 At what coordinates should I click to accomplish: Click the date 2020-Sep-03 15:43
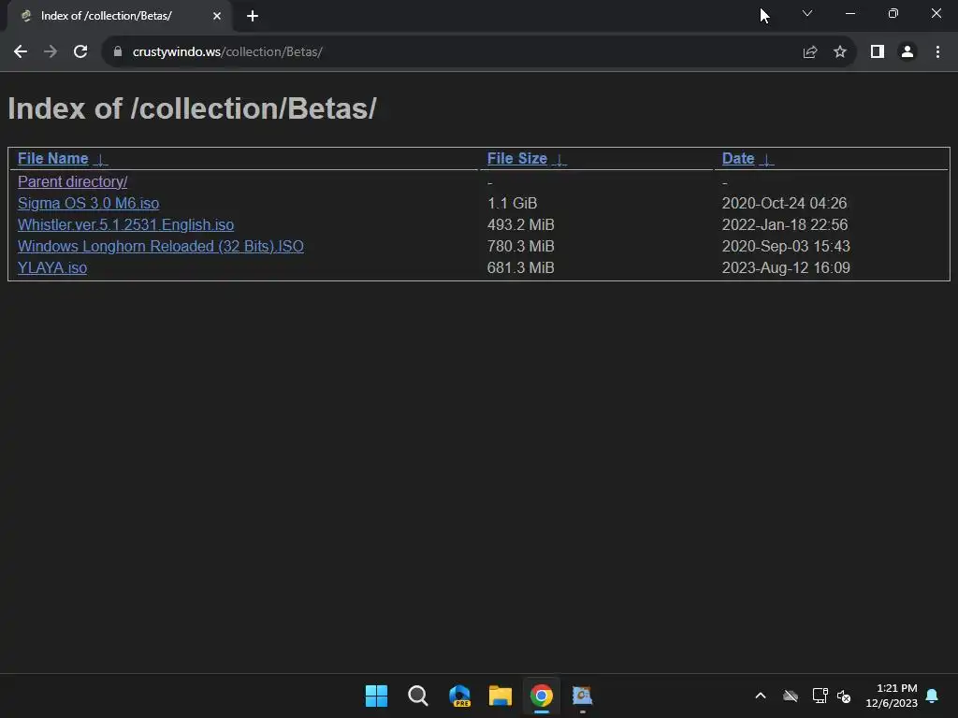786,246
